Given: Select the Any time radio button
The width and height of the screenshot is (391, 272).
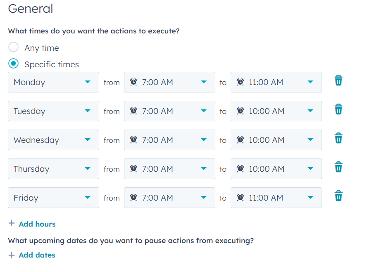Looking at the screenshot, I should (x=13, y=47).
